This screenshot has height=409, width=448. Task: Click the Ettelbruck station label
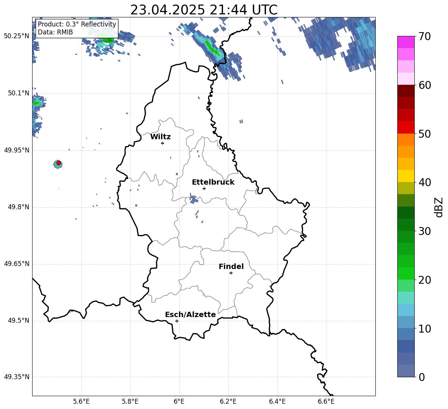[x=213, y=182]
